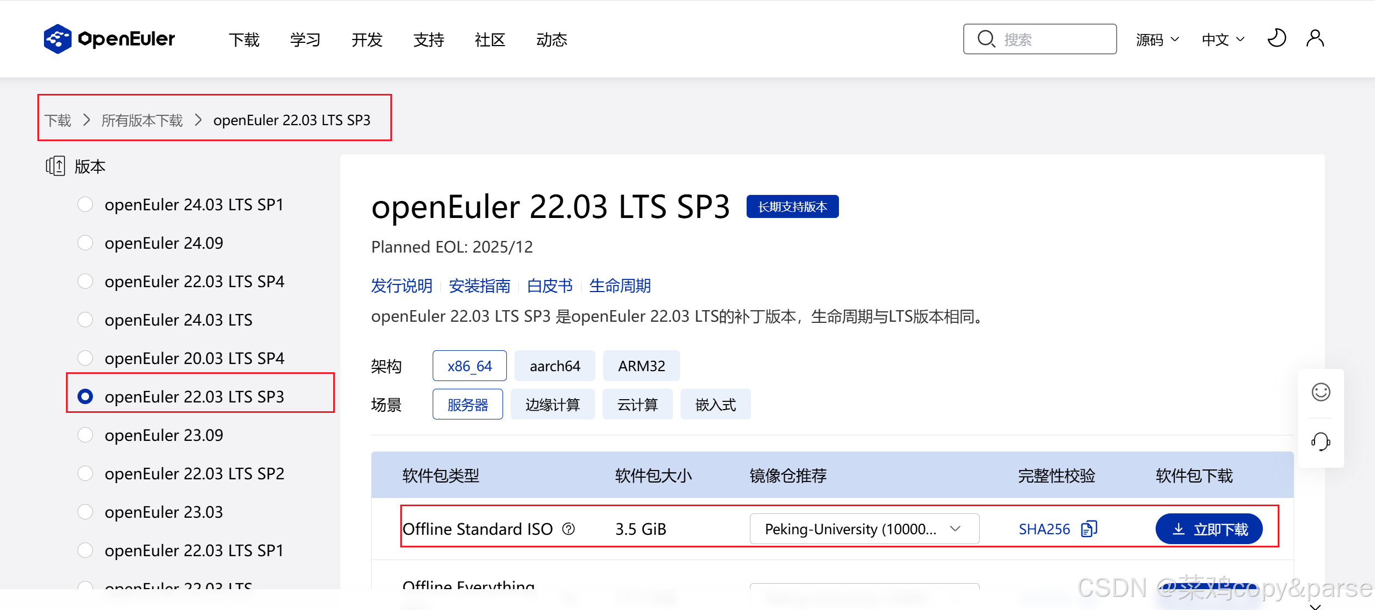Open the headset customer support icon
Viewport: 1375px width, 610px height.
click(x=1321, y=441)
